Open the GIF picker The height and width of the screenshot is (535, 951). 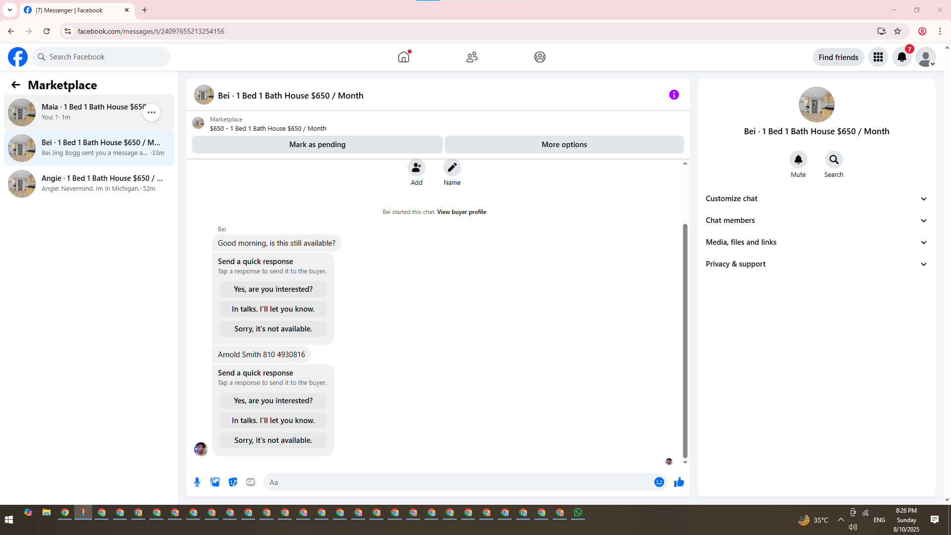pos(251,482)
